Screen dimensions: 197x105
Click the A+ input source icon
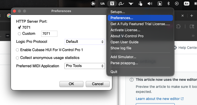[x=187, y=4]
